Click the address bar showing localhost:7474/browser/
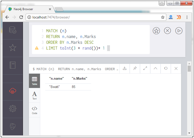The height and width of the screenshot is (138, 194). coord(93,17)
